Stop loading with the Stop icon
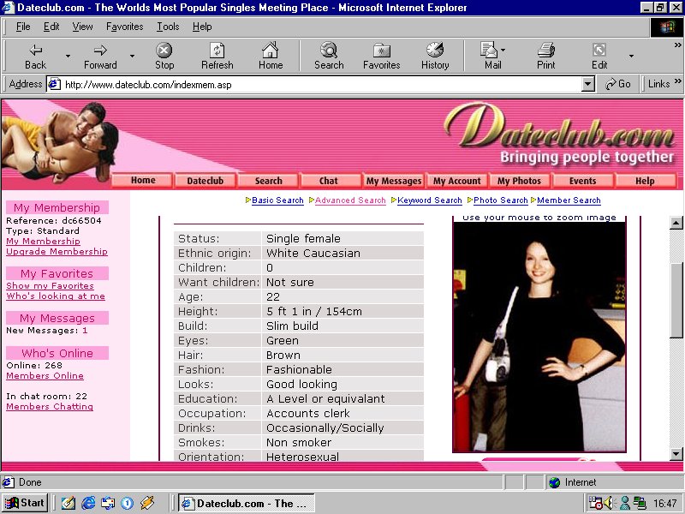685x514 pixels. pyautogui.click(x=164, y=57)
